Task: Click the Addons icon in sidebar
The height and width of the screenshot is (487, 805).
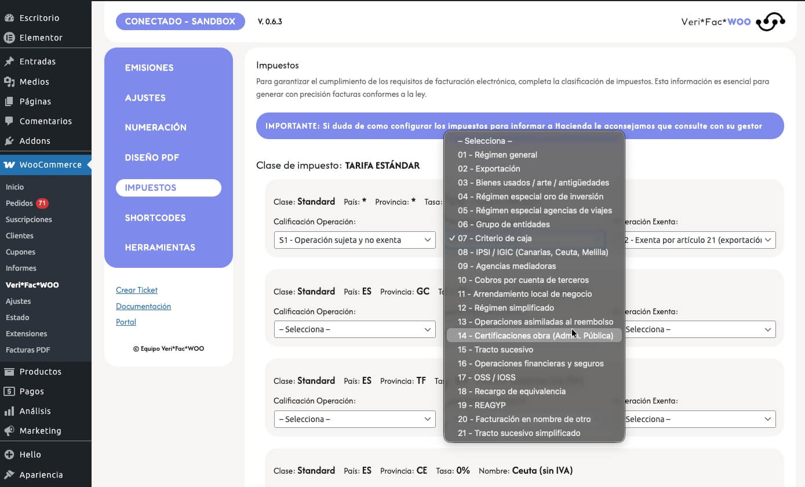Action: [9, 141]
